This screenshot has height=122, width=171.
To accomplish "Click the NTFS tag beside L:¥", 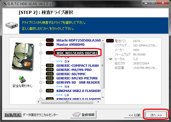I will click(x=59, y=95).
